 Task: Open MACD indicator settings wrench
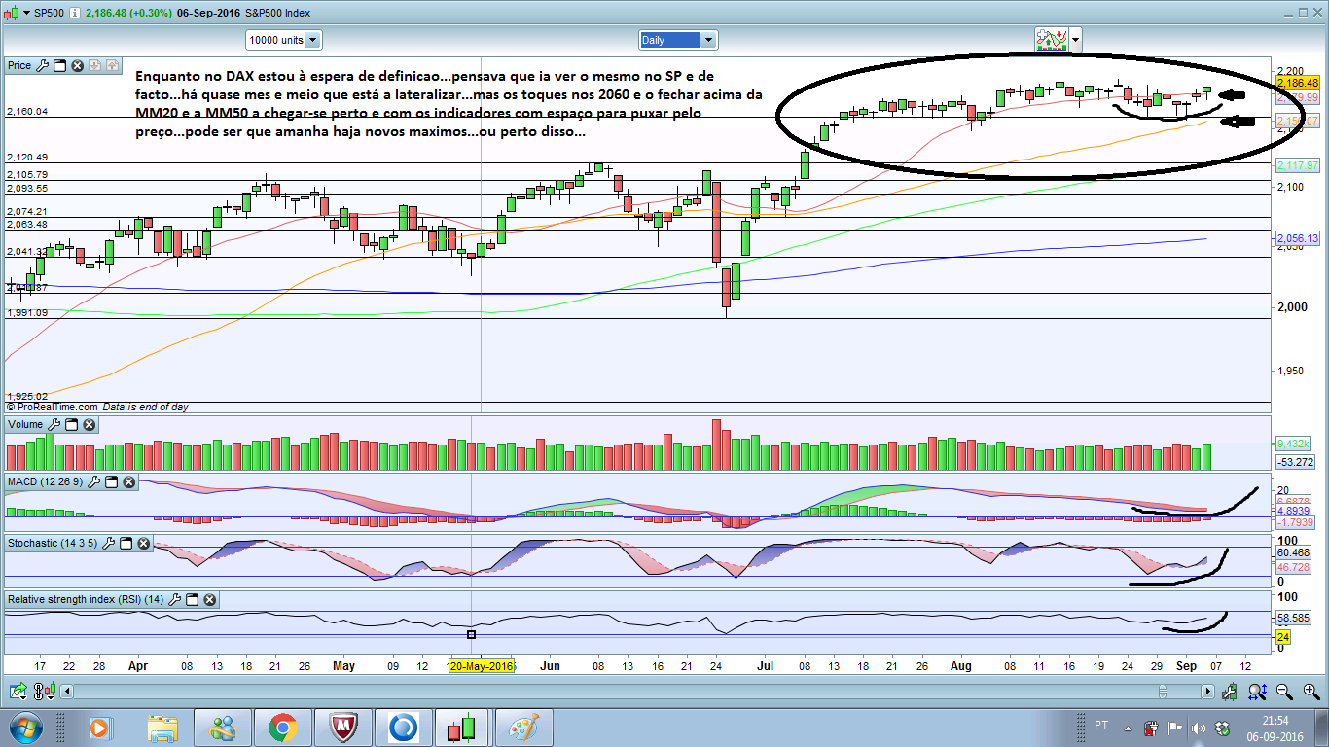tap(93, 482)
